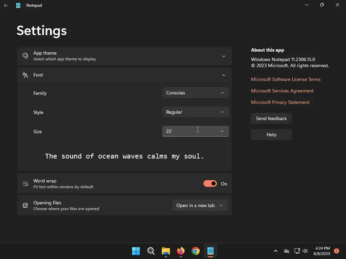The height and width of the screenshot is (259, 346).
Task: Click the Help button
Action: pyautogui.click(x=271, y=135)
